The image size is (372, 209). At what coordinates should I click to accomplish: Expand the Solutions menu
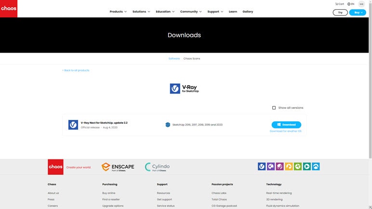coord(141,12)
